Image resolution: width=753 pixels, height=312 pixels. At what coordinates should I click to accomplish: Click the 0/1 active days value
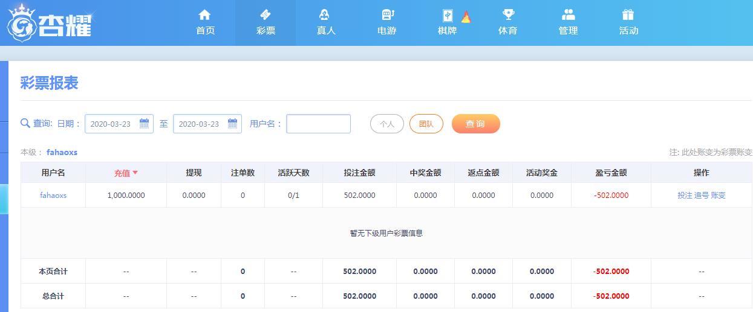[x=293, y=195]
